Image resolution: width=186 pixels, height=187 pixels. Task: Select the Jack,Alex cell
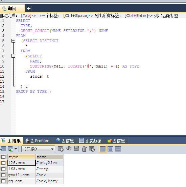coord(50,163)
